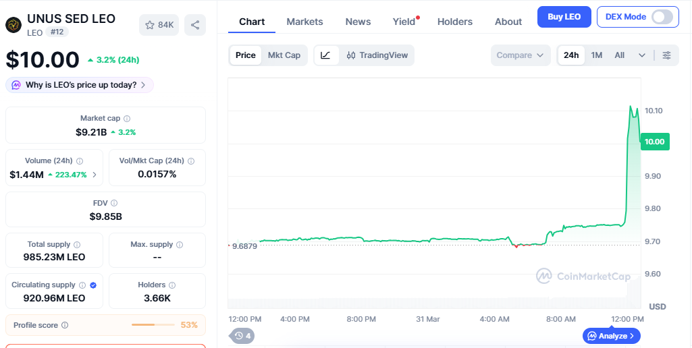Screen dimensions: 692x348
Task: Click the Market cap info icon
Action: click(x=127, y=119)
